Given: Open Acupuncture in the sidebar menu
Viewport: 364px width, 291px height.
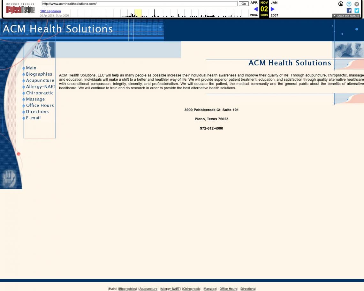Looking at the screenshot, I should pos(40,80).
